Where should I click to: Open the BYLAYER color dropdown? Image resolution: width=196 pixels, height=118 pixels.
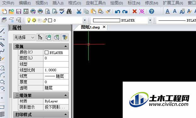pos(150,20)
